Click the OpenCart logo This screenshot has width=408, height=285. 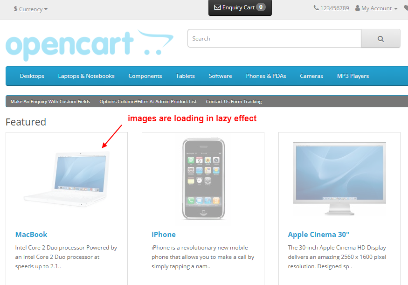coord(90,45)
